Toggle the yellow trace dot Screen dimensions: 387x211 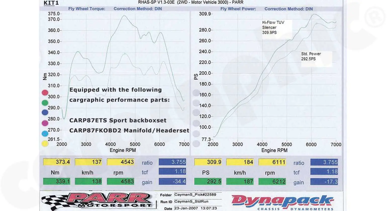(45, 143)
